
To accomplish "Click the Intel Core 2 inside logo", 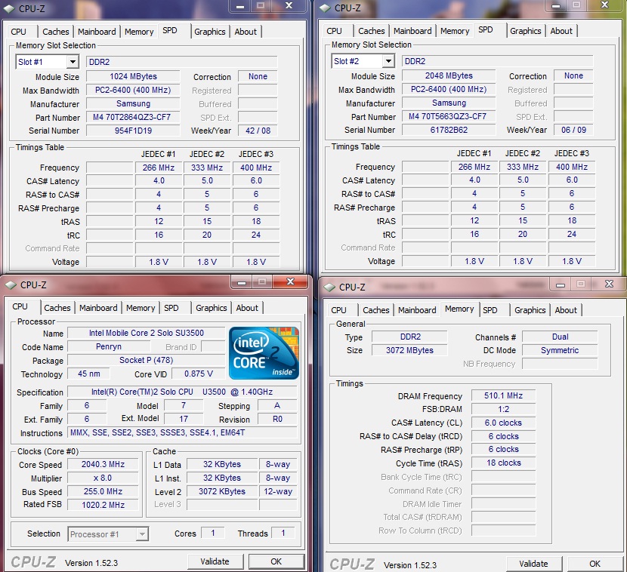I will click(x=264, y=353).
